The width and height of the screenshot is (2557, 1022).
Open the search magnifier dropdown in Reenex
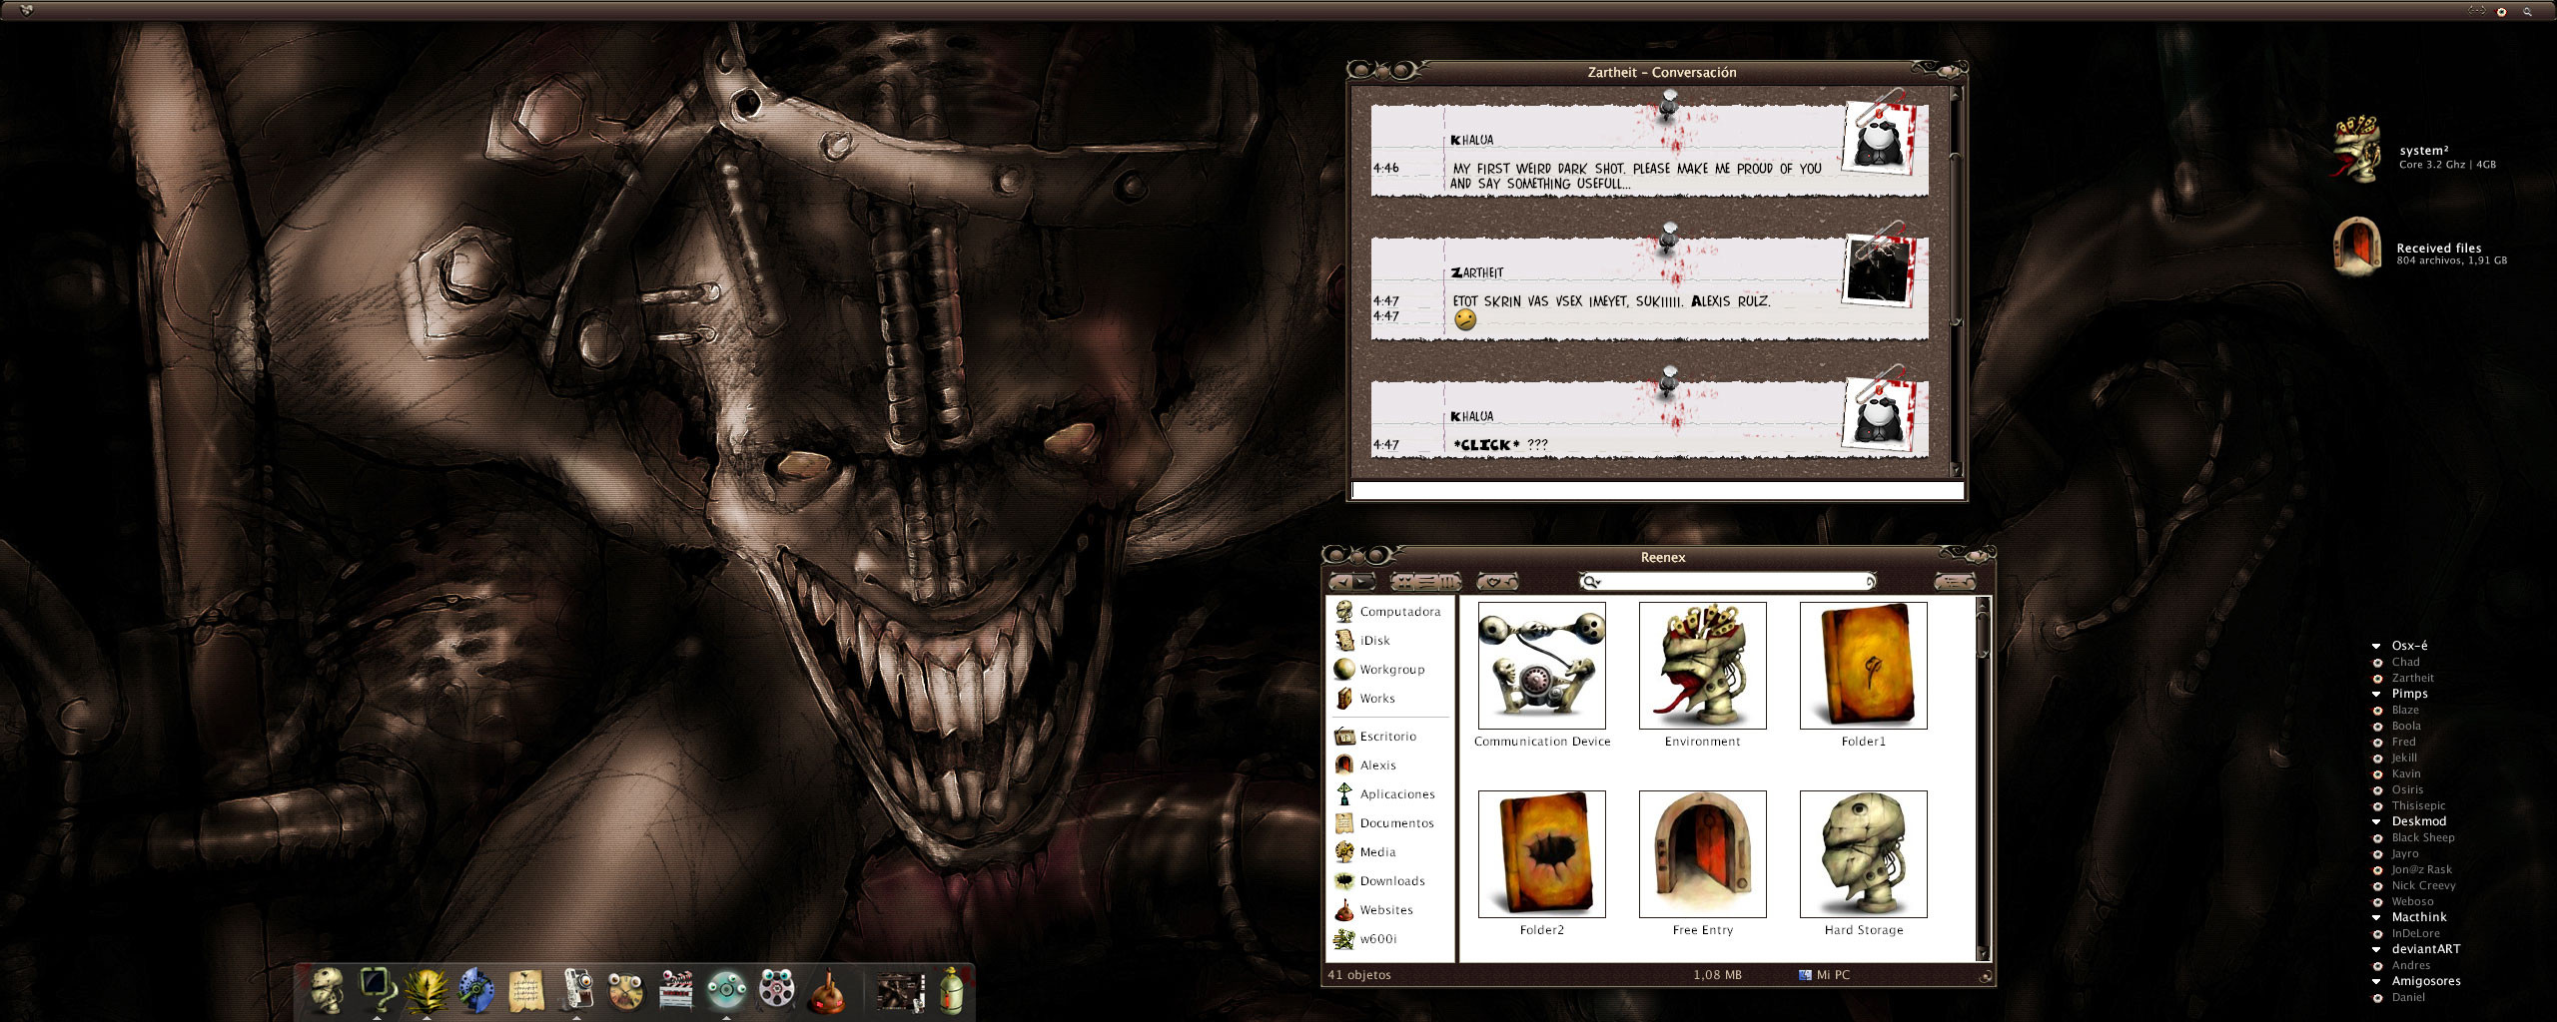(x=1591, y=582)
